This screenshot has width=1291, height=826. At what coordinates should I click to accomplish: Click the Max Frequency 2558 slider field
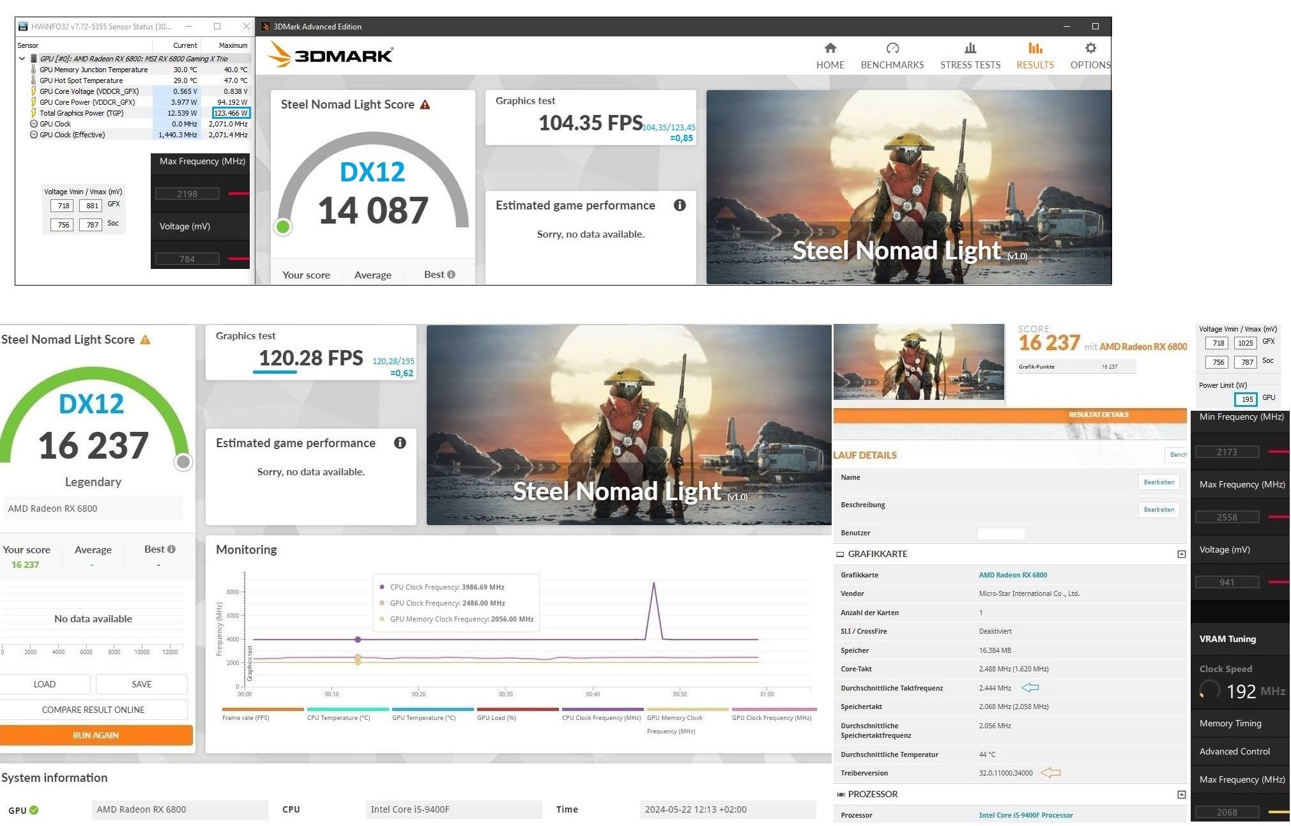pos(1226,517)
